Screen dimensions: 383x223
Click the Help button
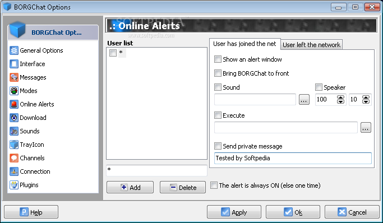pos(31,212)
